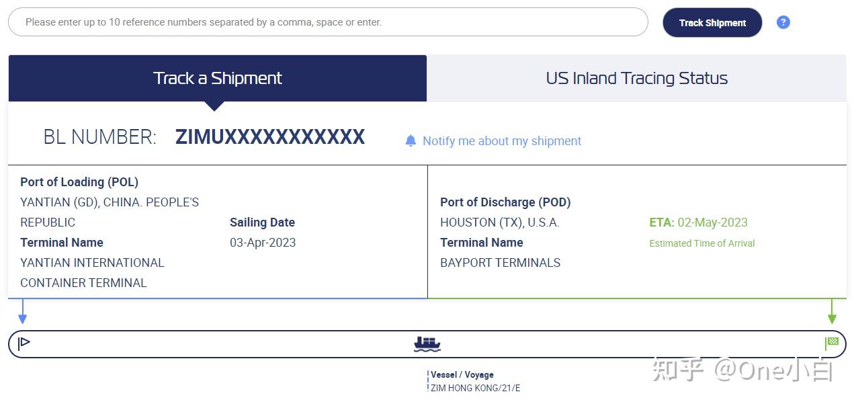Click the green checkered destination flag icon
856x404 pixels.
pyautogui.click(x=832, y=344)
